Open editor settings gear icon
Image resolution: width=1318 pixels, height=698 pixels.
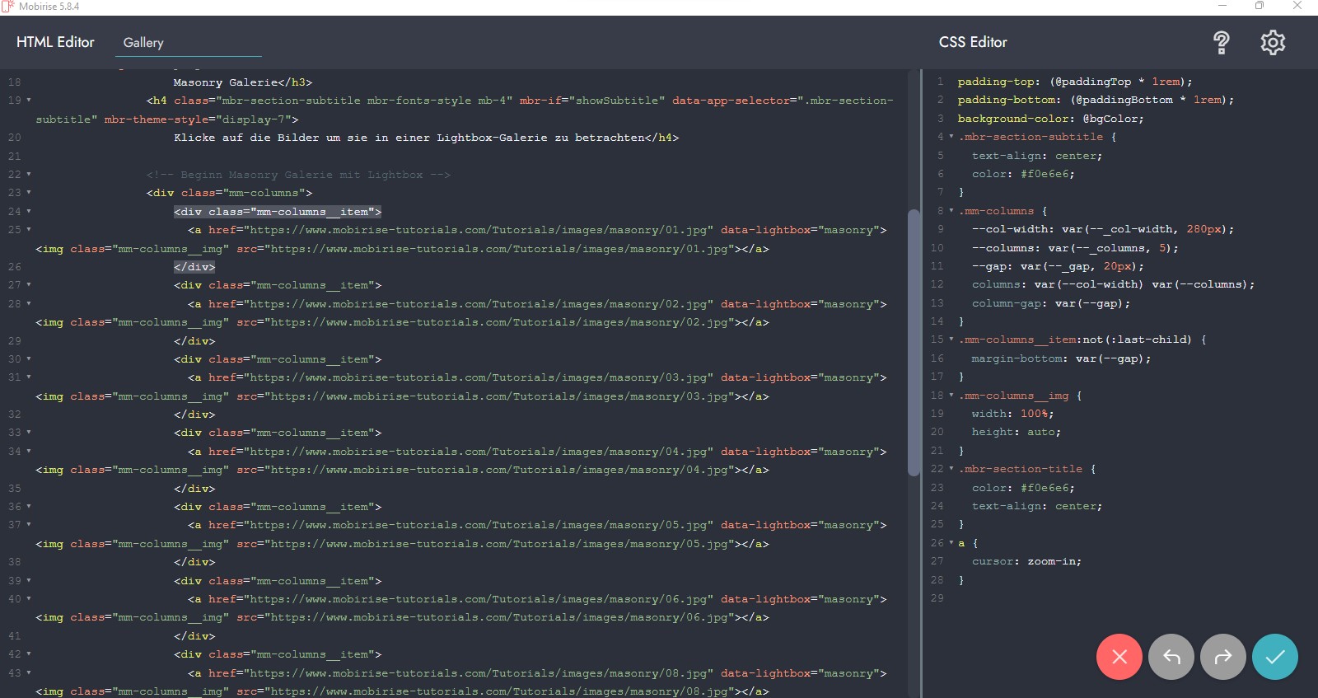(x=1272, y=43)
